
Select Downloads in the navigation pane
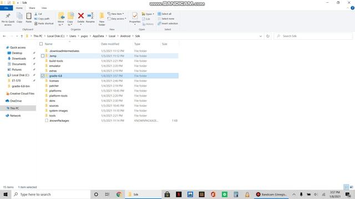click(x=19, y=59)
